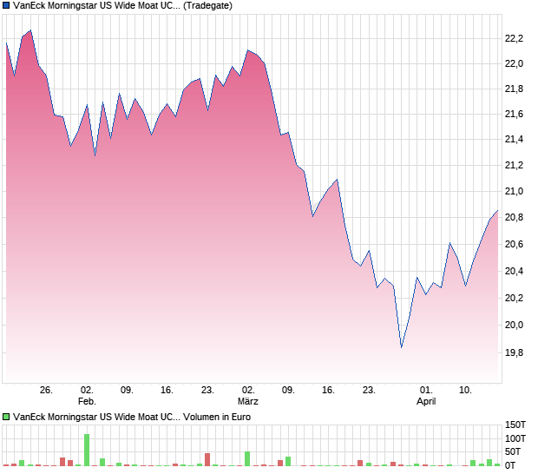The height and width of the screenshot is (474, 538).
Task: Click the chart title 'VanEck Morningstar US Wide Moat UC... (Tradegate)'
Action: (x=122, y=5)
